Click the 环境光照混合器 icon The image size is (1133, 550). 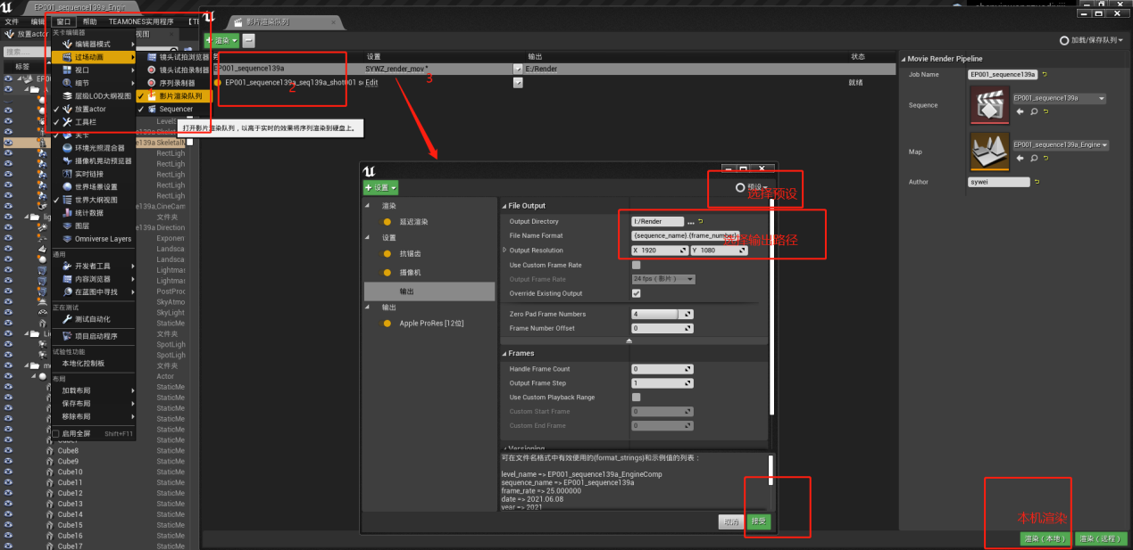click(66, 147)
